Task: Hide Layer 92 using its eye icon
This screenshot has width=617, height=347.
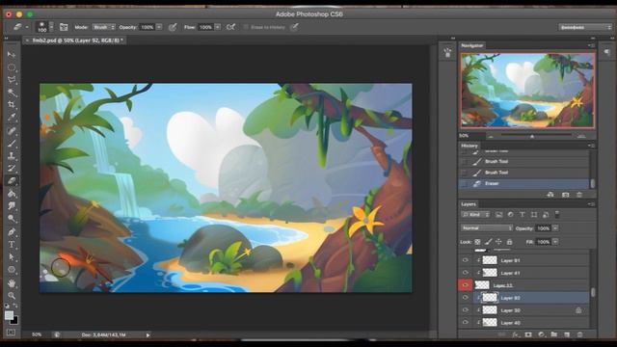Action: coord(465,298)
